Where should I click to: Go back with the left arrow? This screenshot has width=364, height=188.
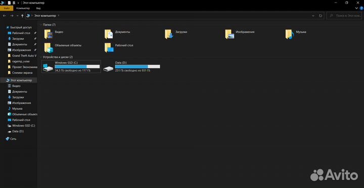(x=5, y=16)
